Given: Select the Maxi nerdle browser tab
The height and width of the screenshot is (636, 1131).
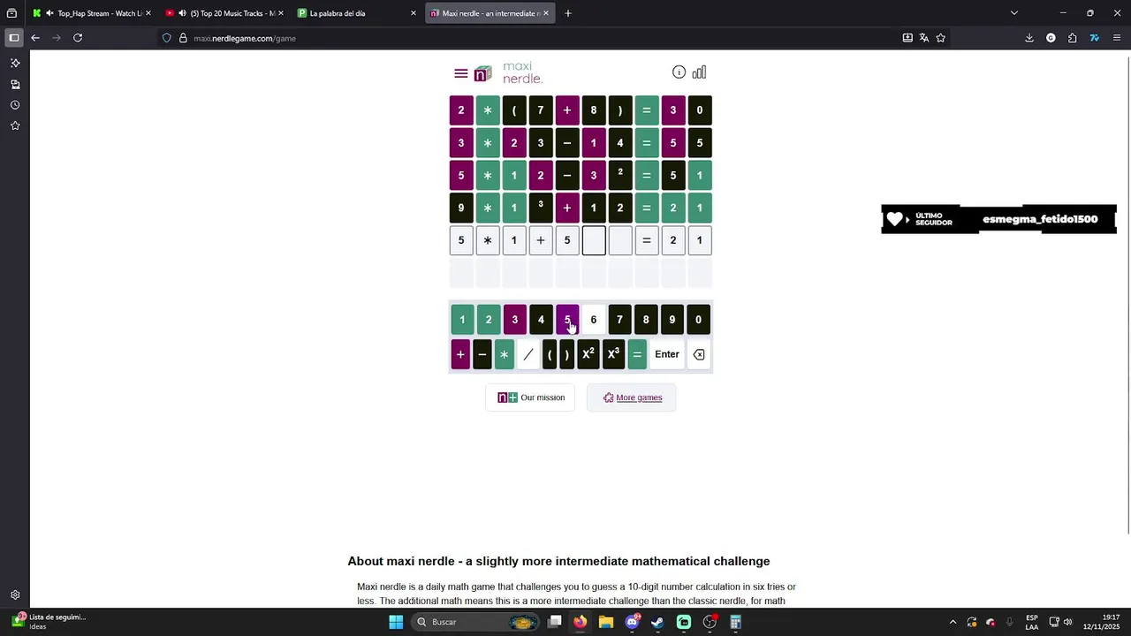Looking at the screenshot, I should tap(490, 13).
